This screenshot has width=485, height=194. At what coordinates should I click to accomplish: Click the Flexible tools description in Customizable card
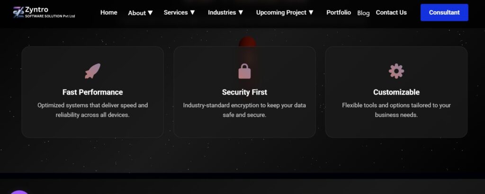point(396,110)
